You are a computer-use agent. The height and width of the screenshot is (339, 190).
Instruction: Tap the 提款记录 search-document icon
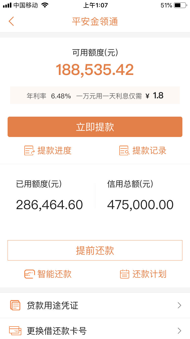coord(124,150)
